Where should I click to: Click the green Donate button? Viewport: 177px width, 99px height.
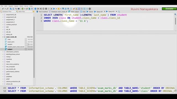[169, 9]
